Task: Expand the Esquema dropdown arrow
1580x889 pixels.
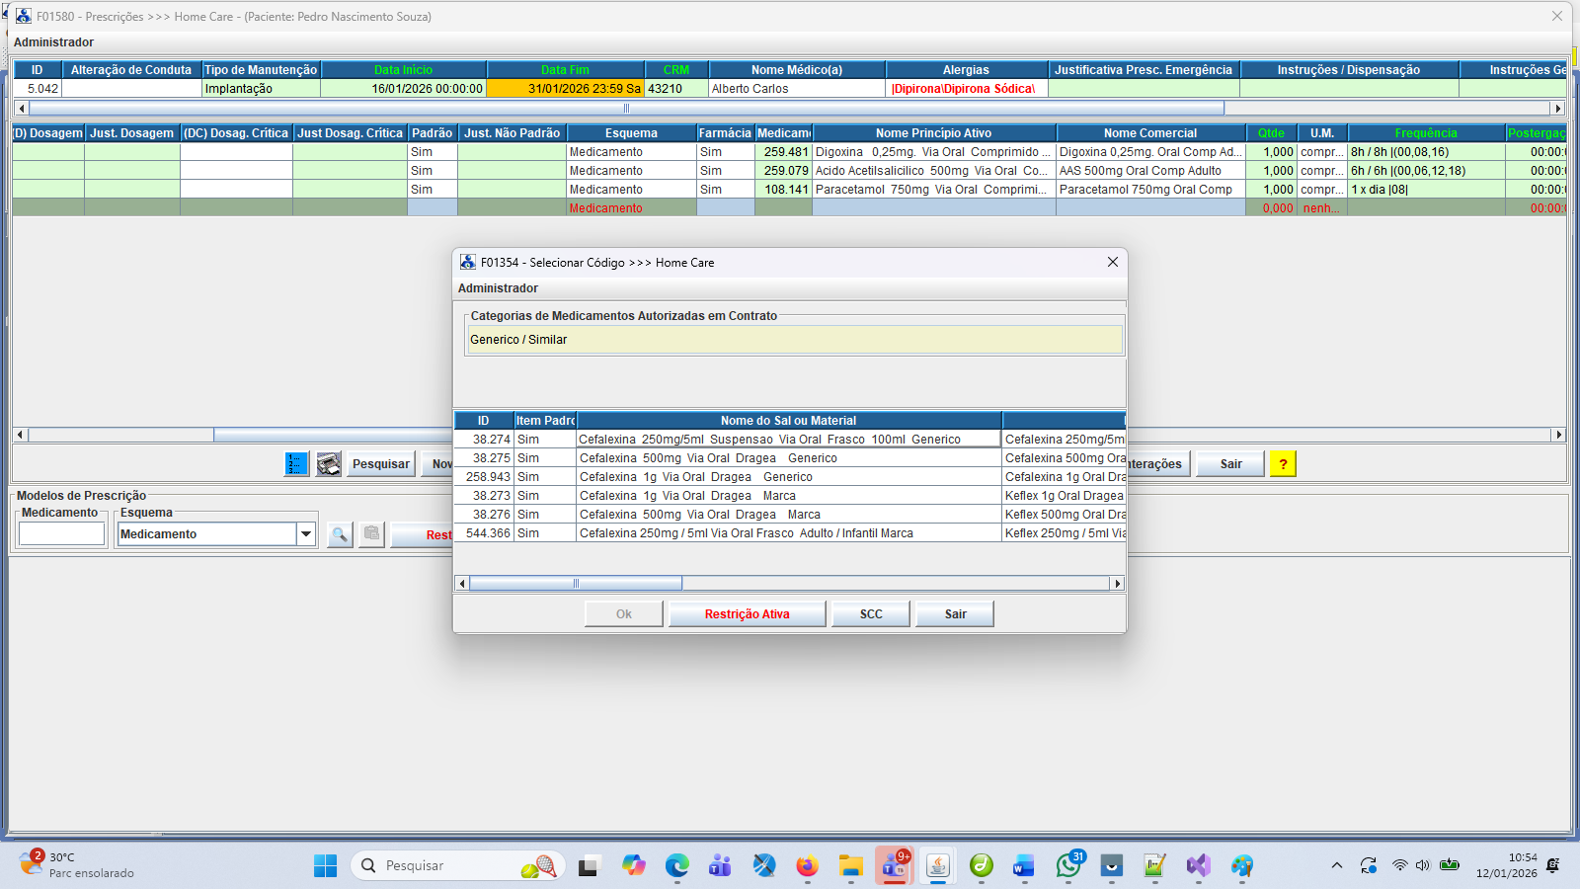Action: [306, 534]
